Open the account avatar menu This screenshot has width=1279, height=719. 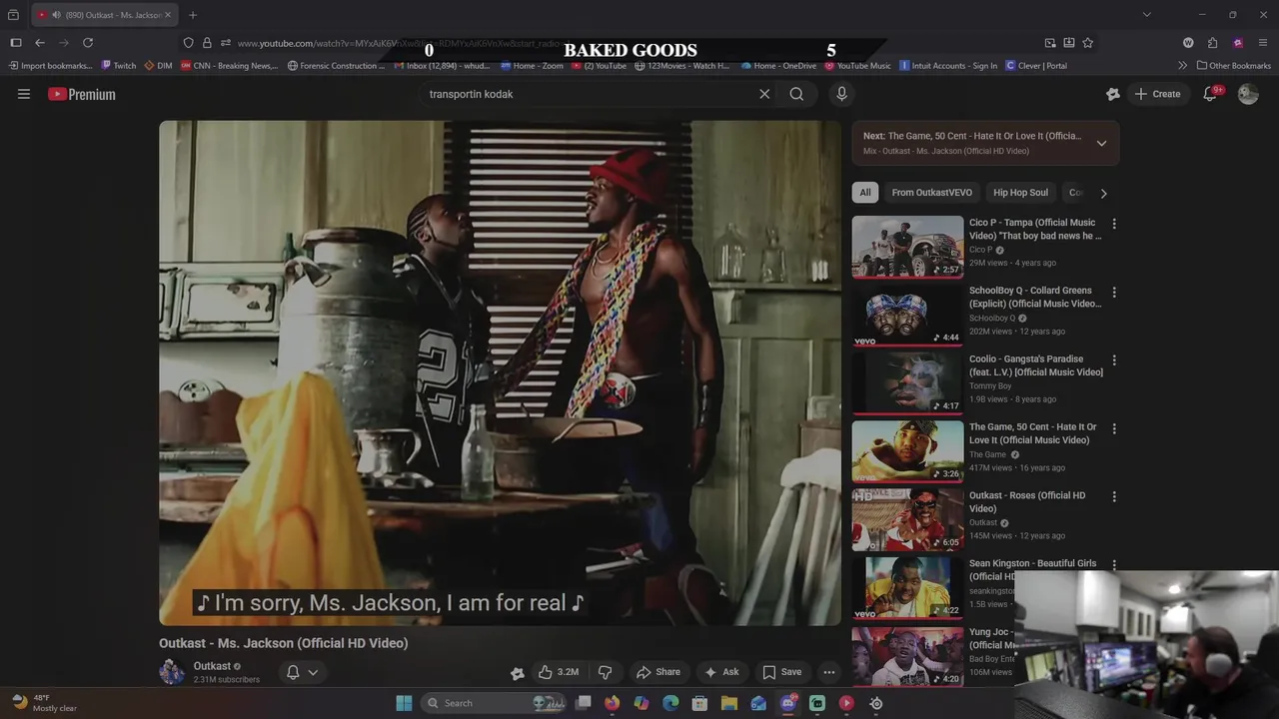[x=1248, y=94]
